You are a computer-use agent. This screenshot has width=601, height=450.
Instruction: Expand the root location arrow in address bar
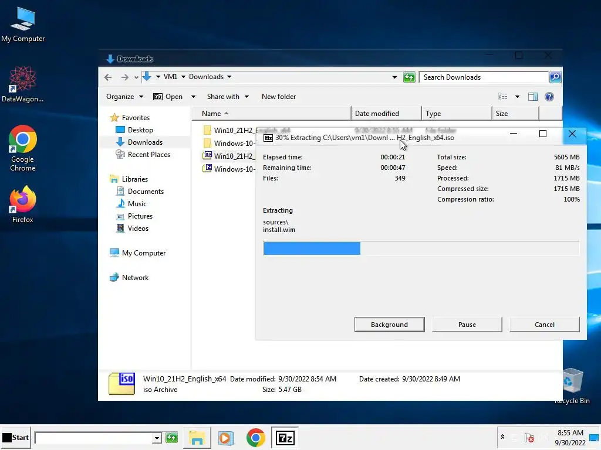point(158,77)
